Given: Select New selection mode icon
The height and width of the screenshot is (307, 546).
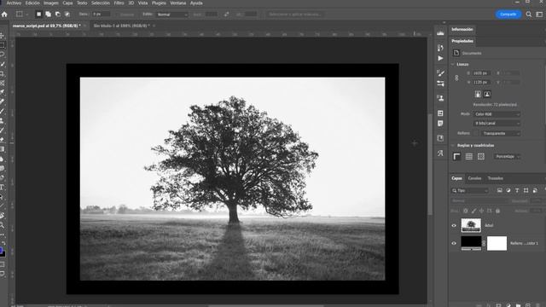Looking at the screenshot, I should tap(38, 14).
